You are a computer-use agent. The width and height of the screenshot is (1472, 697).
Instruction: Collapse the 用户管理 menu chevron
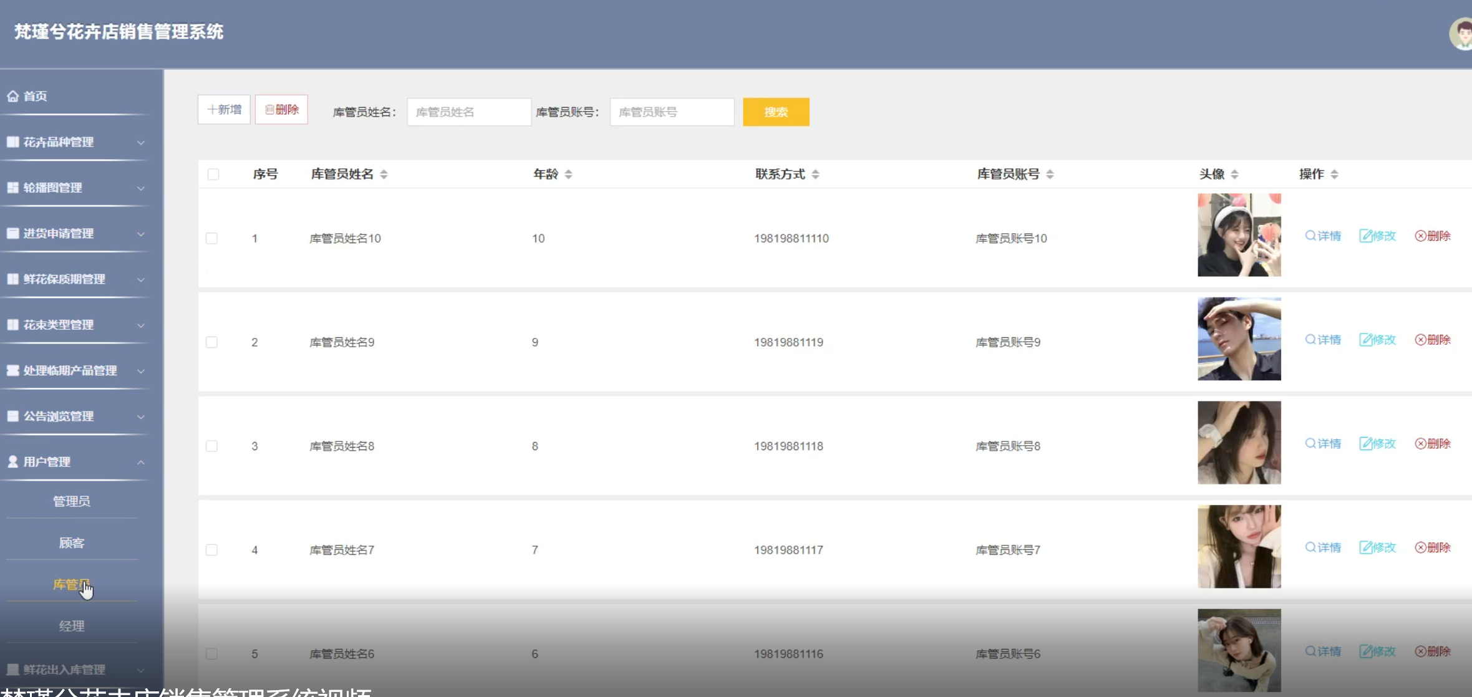pos(141,463)
